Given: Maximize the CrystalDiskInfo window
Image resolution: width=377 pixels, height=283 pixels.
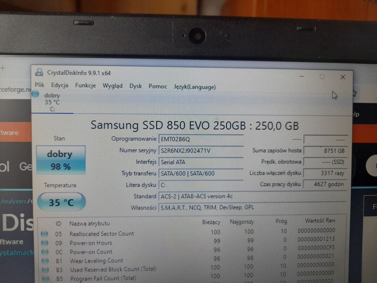Looking at the screenshot, I should (x=322, y=77).
